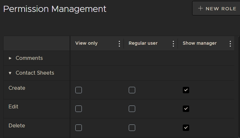240x138 pixels.
Task: Enable Delete permission for Regular user
Action: coord(132,128)
